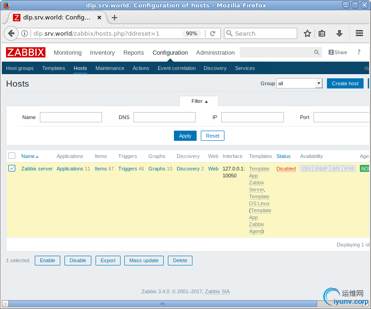
Task: Click the Mass update button
Action: [x=144, y=260]
